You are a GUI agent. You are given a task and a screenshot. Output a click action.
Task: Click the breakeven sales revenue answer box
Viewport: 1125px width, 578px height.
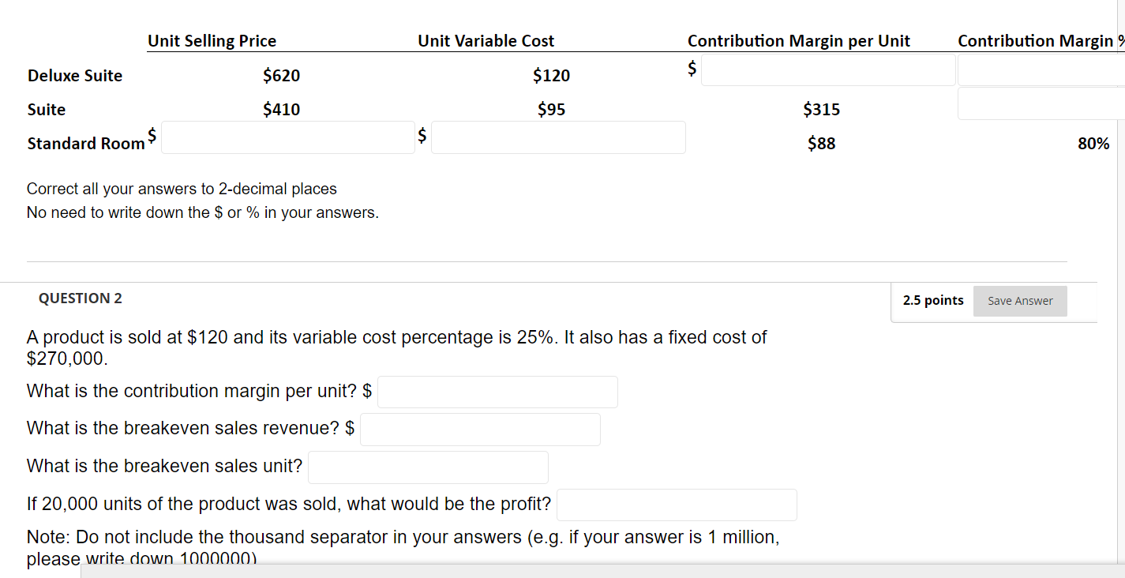pos(480,429)
